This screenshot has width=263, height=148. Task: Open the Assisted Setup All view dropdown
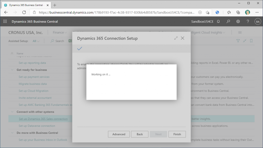pyautogui.click(x=36, y=41)
